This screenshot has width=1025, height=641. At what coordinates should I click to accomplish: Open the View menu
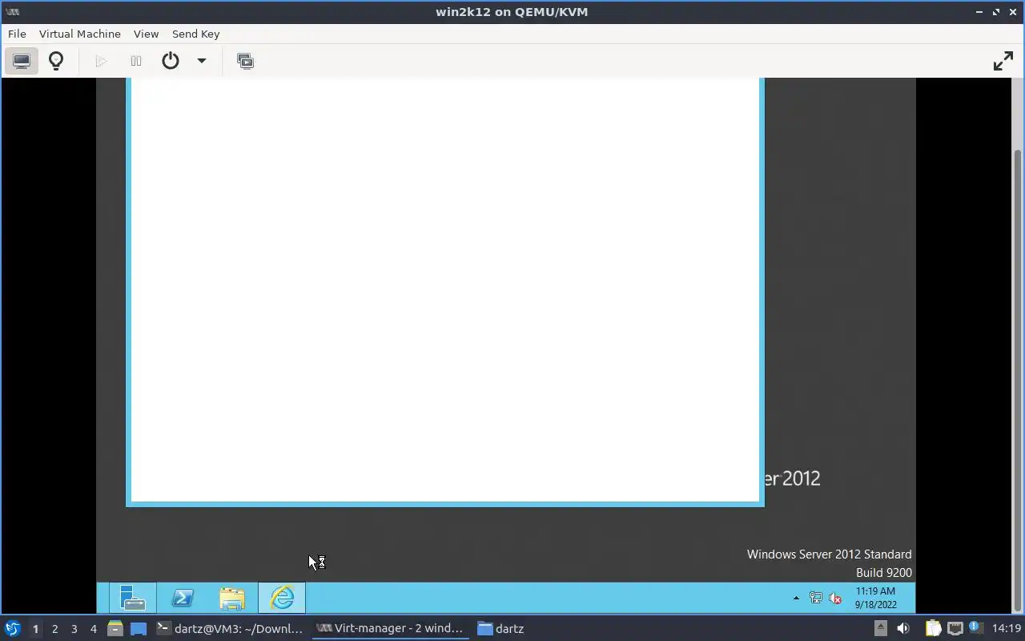pos(146,34)
